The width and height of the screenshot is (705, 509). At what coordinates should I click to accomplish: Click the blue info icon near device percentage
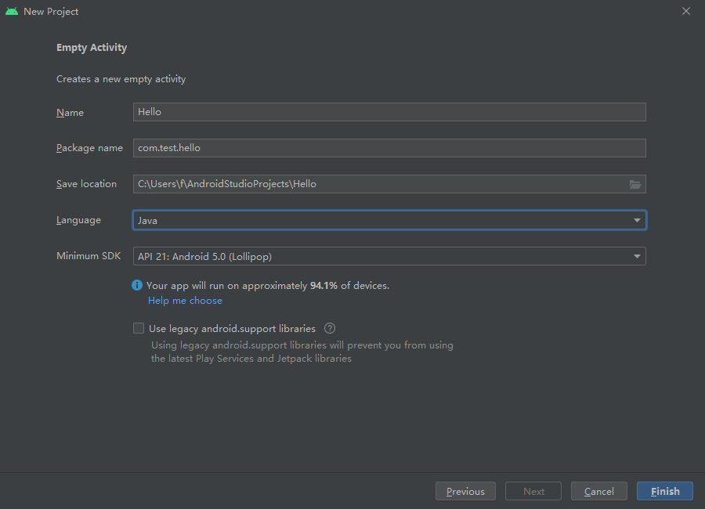pos(136,285)
